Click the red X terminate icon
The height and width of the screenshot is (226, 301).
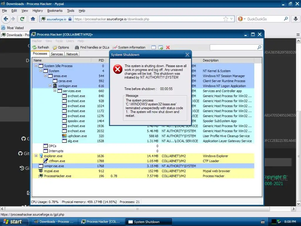168,47
